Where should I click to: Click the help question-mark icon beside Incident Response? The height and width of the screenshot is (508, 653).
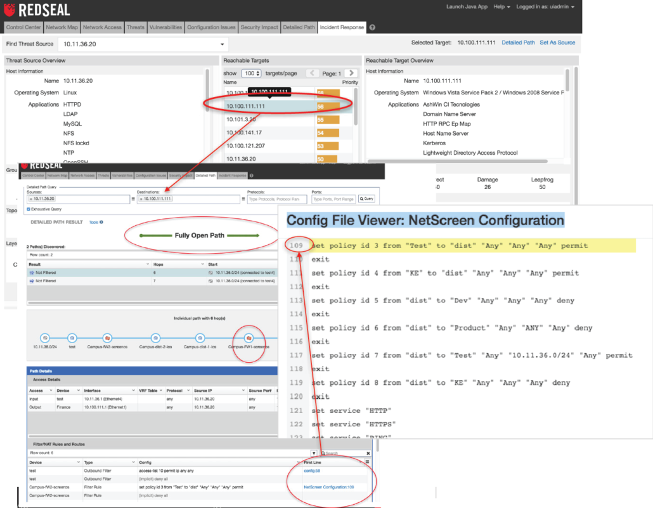[372, 27]
